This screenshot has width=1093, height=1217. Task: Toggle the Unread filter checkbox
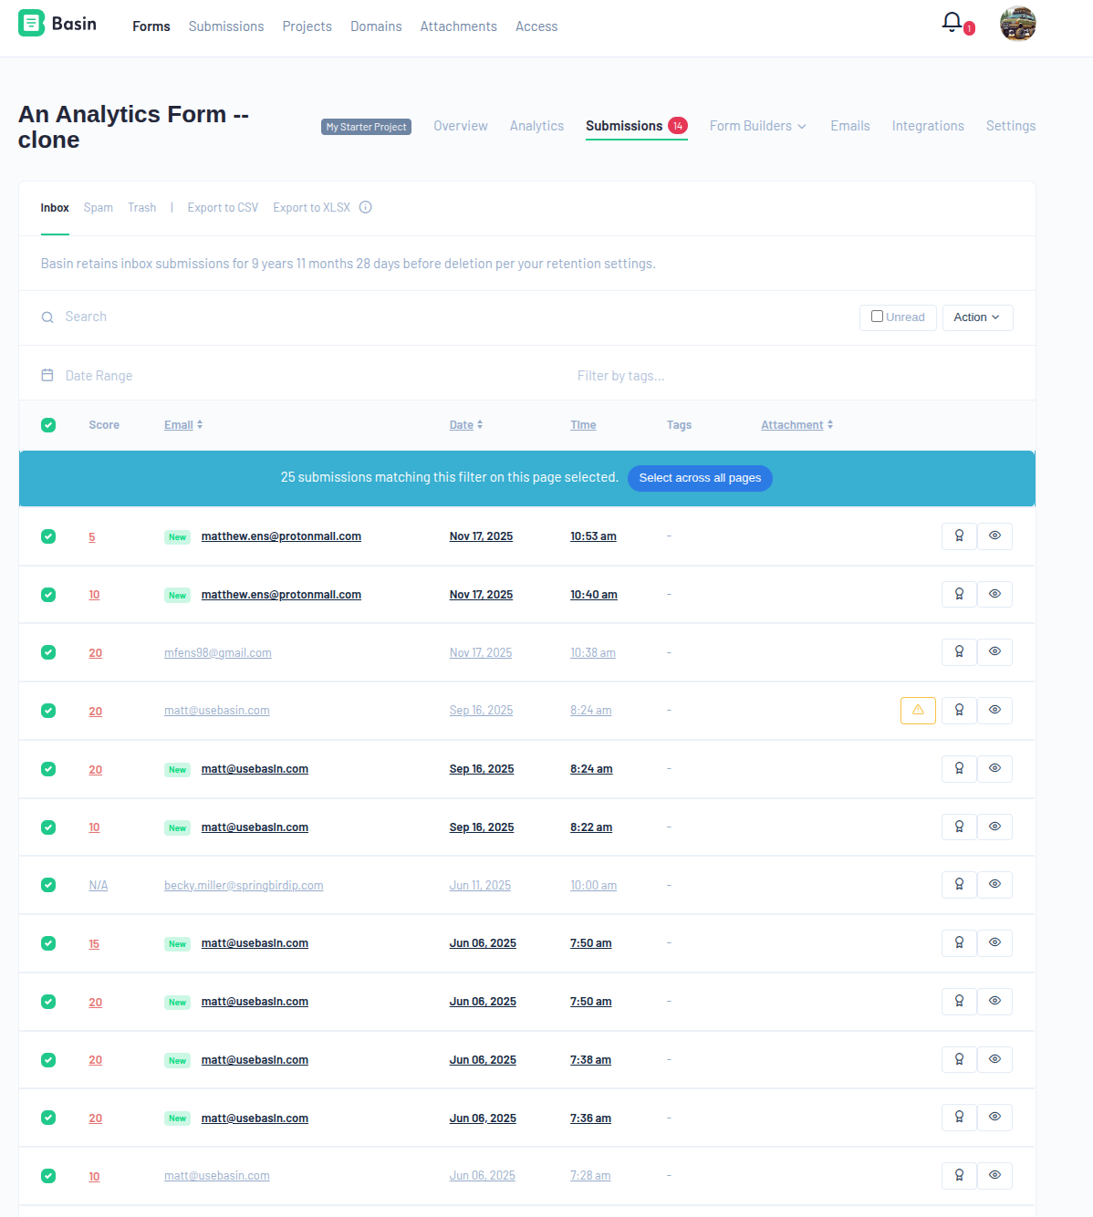point(877,317)
